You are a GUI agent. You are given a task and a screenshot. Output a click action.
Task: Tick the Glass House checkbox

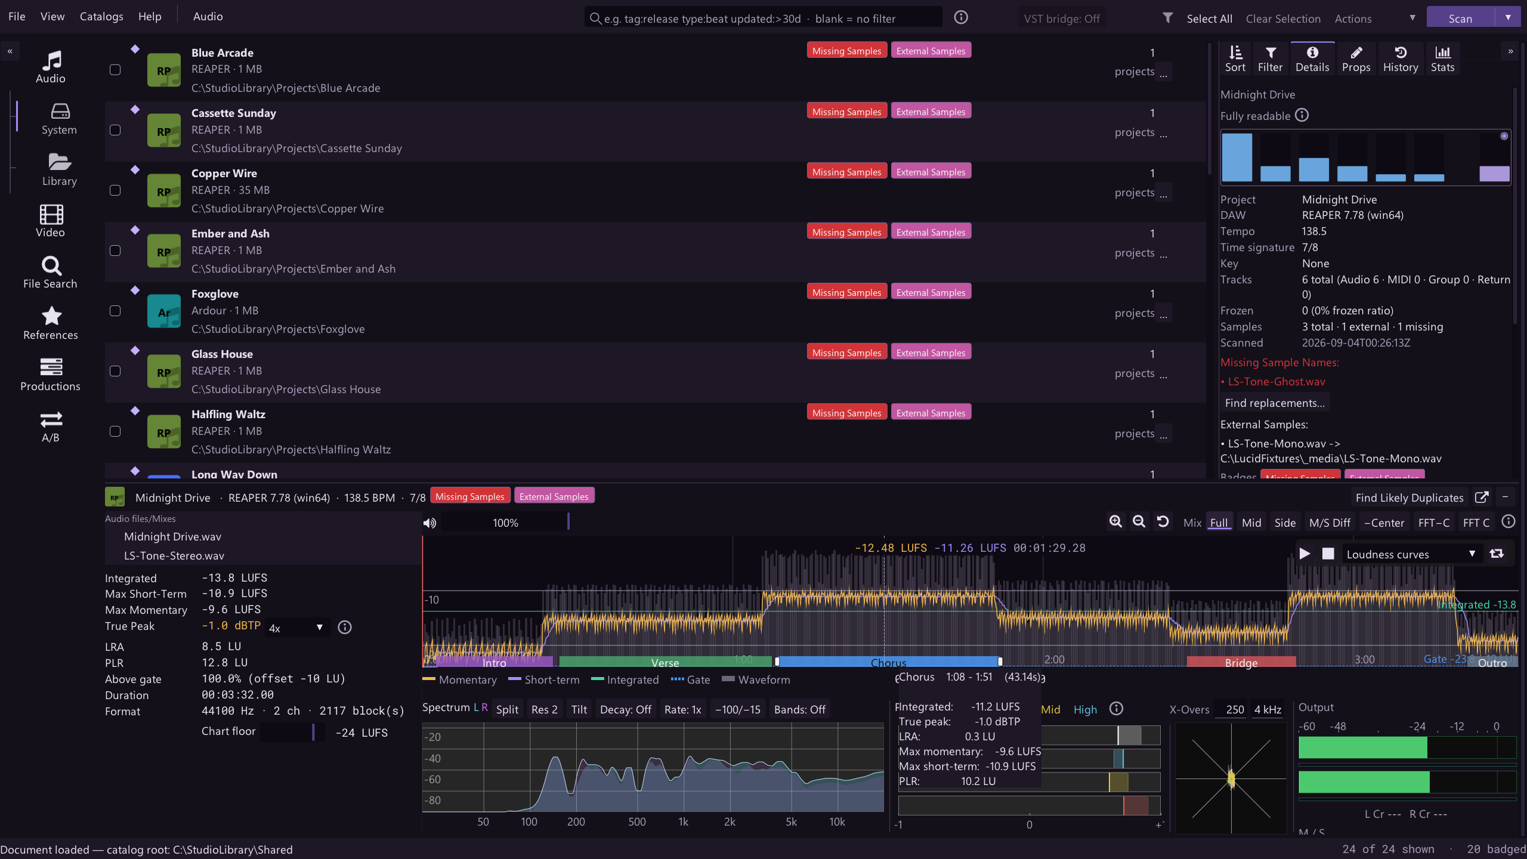[115, 371]
